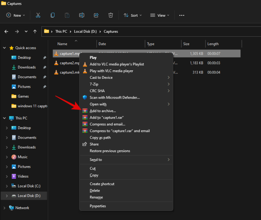The image size is (261, 220).
Task: Expand the Network tree node
Action: click(x=4, y=208)
